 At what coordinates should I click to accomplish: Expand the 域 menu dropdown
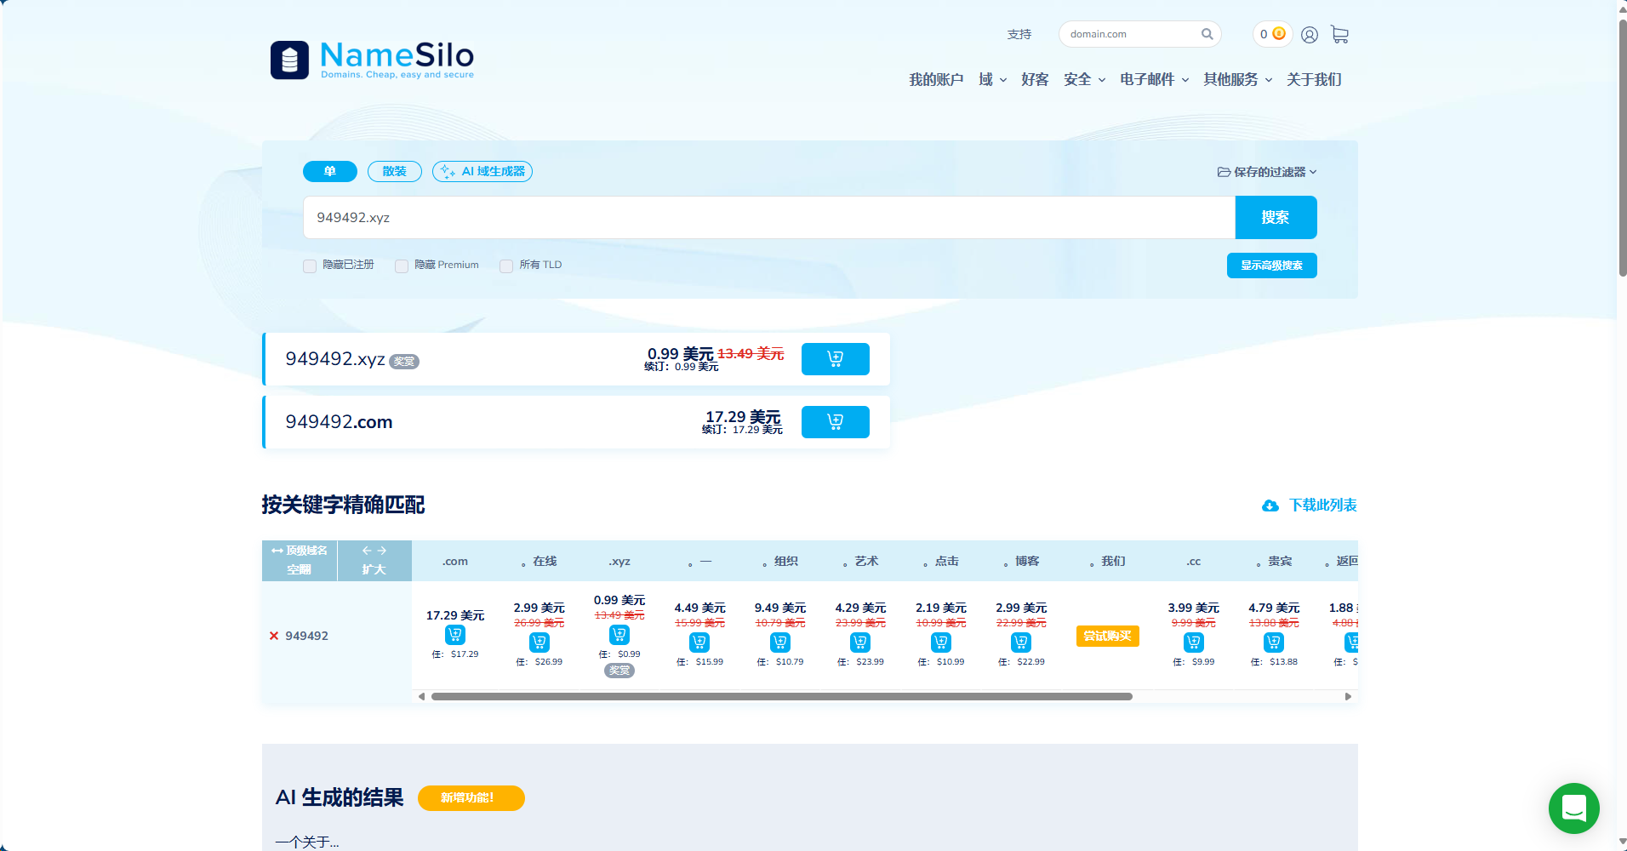992,79
